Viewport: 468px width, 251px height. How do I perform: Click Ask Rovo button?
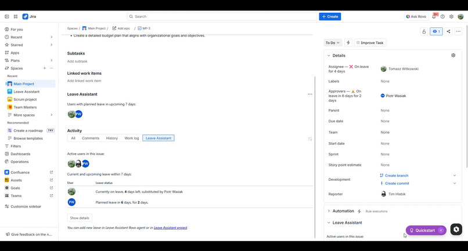point(416,17)
